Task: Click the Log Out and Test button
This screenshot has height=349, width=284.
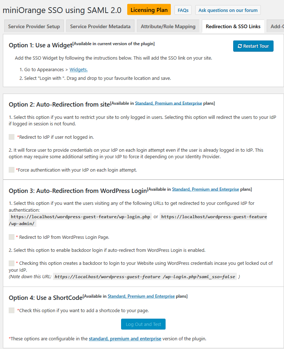Action: click(143, 324)
